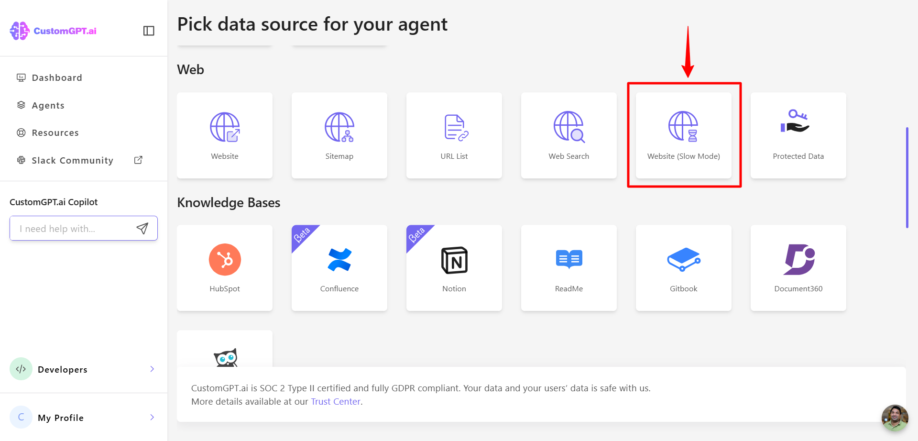The width and height of the screenshot is (918, 441).
Task: Expand the Developers section chevron
Action: coord(152,369)
